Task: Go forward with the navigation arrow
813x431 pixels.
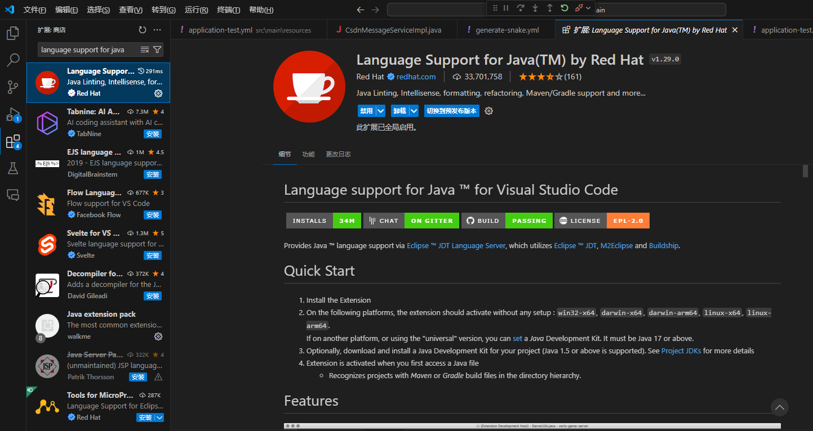Action: [376, 10]
